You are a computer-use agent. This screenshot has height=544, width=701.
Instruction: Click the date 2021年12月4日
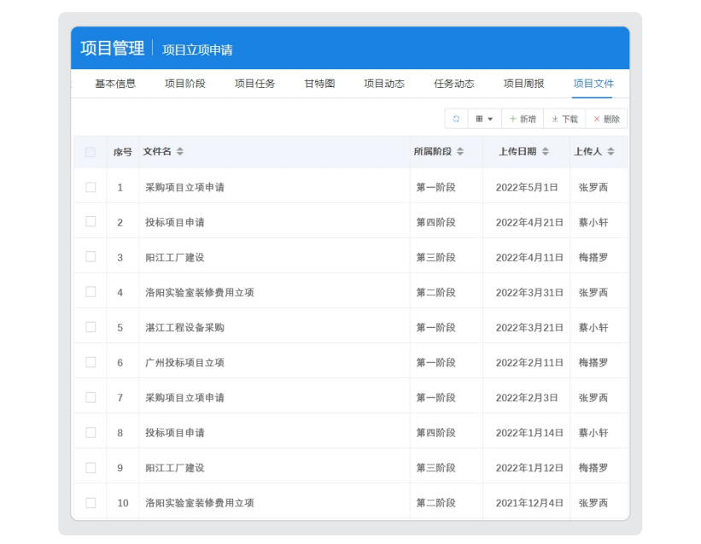point(529,503)
